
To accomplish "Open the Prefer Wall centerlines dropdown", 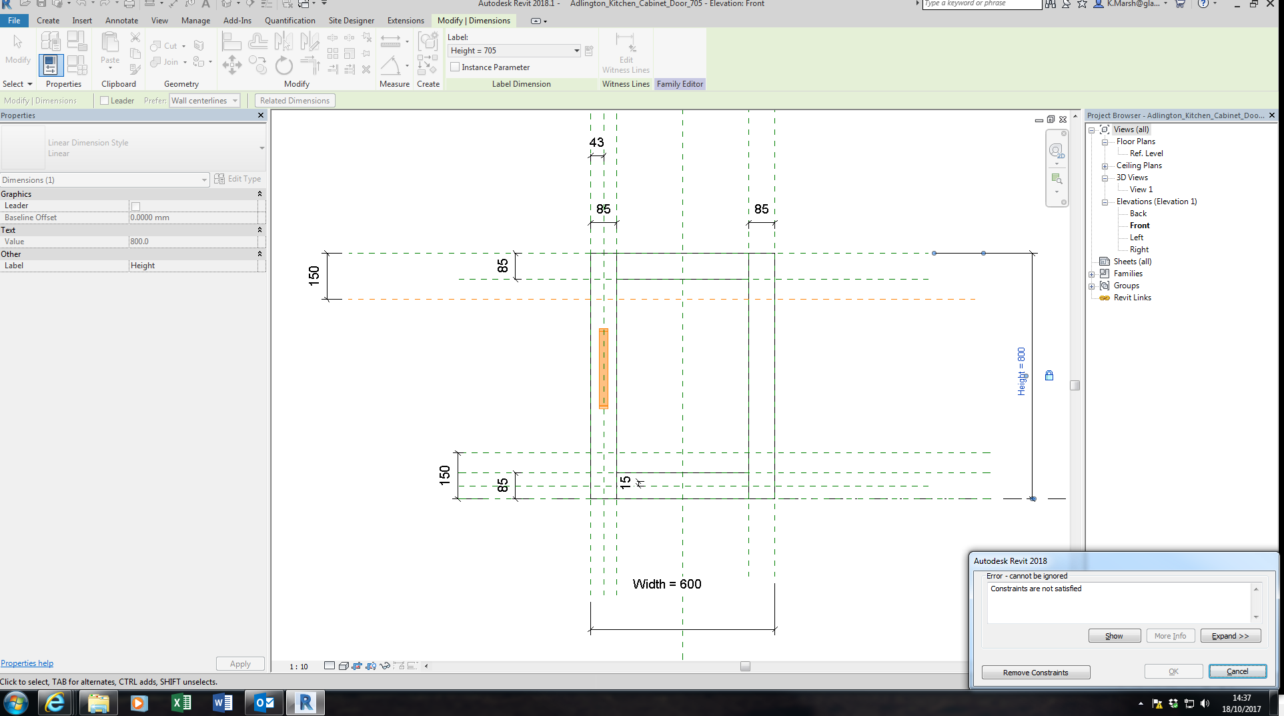I will click(235, 100).
